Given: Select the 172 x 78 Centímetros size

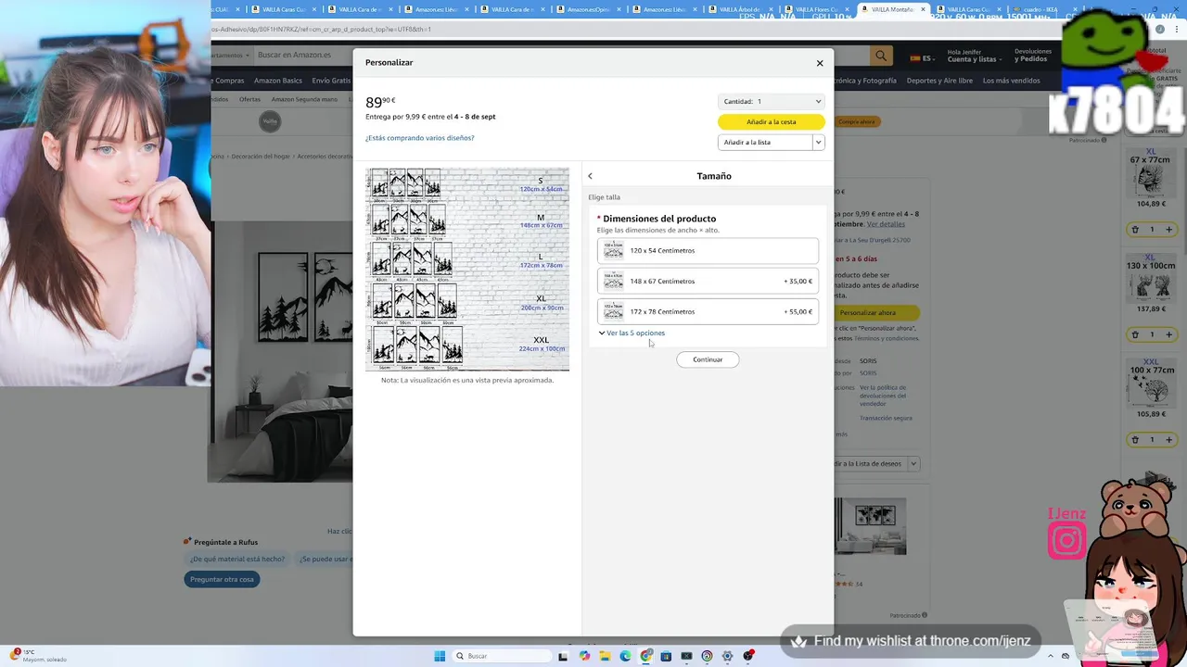Looking at the screenshot, I should [x=708, y=311].
